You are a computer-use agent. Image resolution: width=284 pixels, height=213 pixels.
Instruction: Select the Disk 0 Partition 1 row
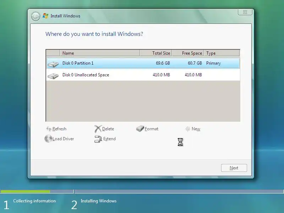[143, 63]
